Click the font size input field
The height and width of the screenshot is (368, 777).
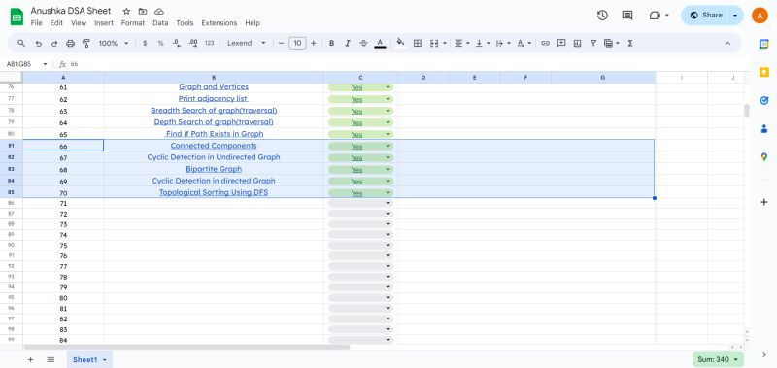click(297, 43)
